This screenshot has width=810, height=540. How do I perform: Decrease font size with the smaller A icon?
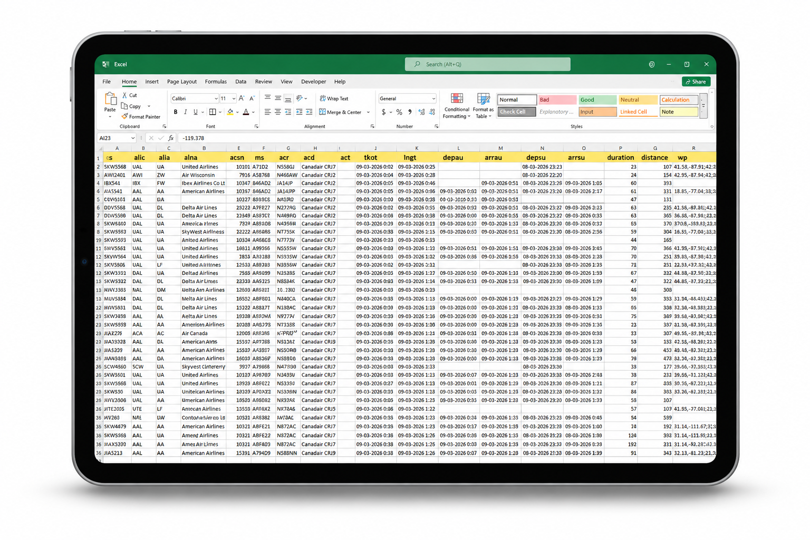[252, 99]
